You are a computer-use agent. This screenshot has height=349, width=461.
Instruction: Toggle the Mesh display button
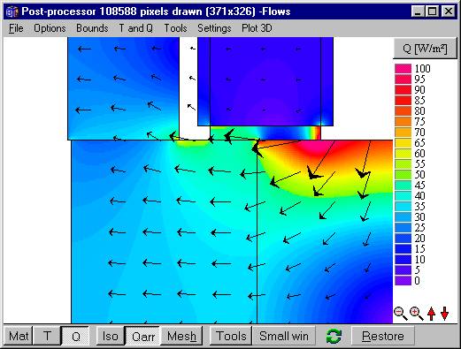point(181,336)
